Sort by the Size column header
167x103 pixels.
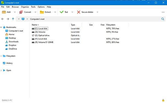91,25
